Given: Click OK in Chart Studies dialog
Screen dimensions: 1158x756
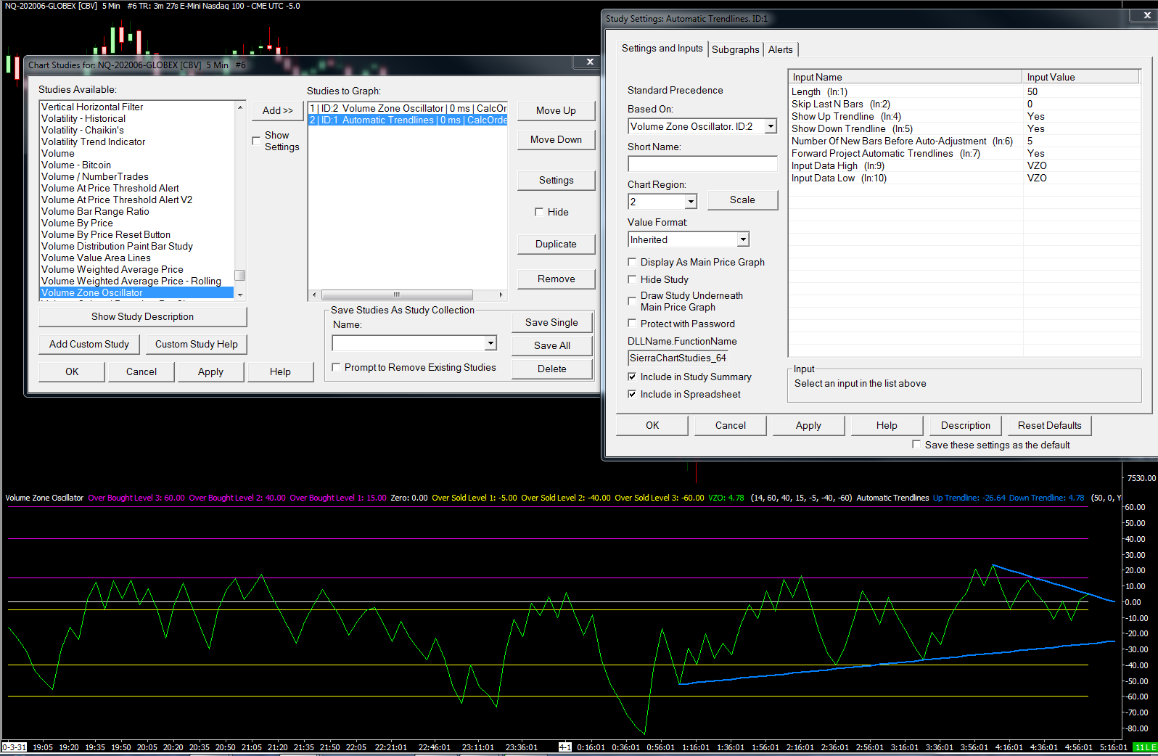Looking at the screenshot, I should [72, 371].
